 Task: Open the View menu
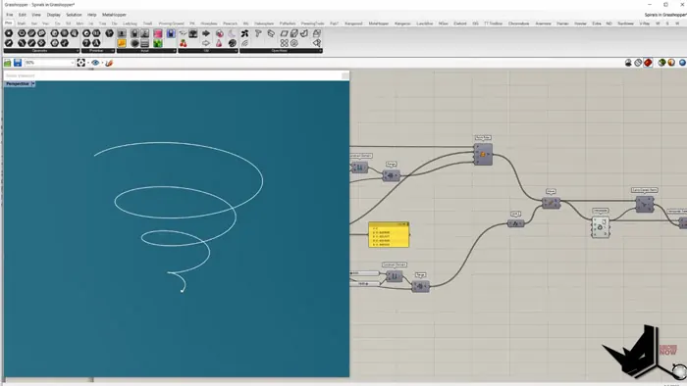coord(36,15)
